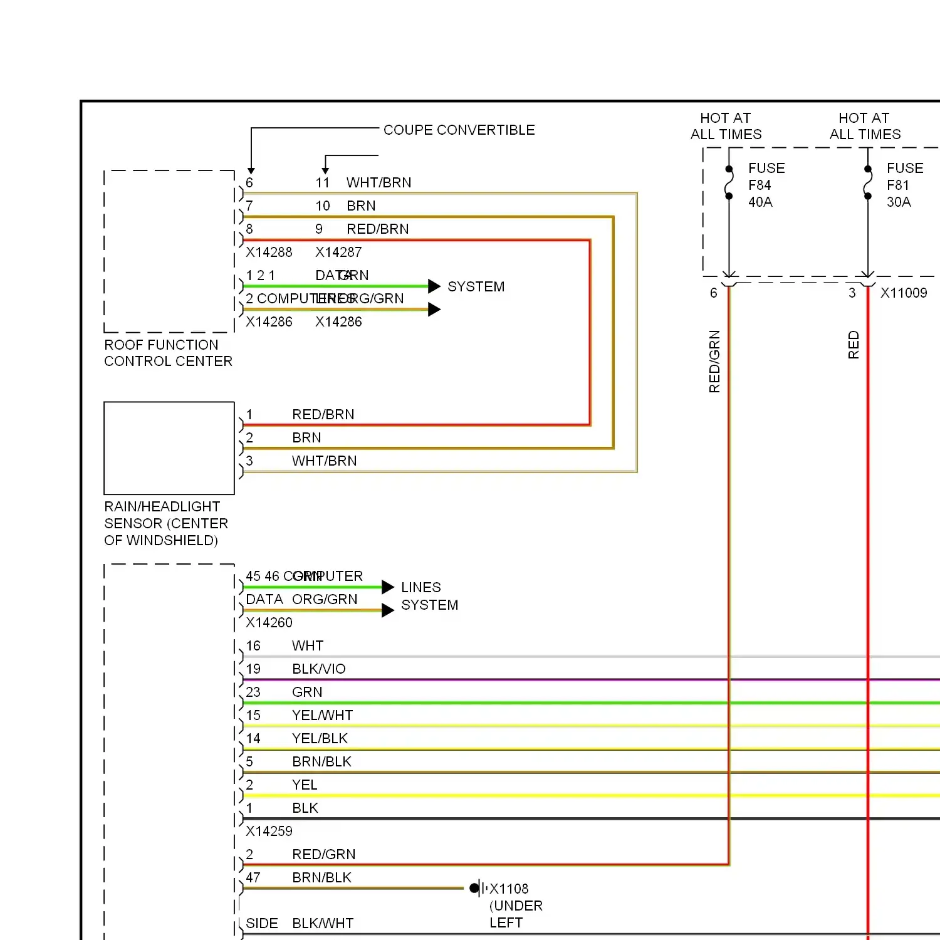Click the arrowhead ending the X14286 ORG/GRN line
Screen dimensions: 940x940
[x=434, y=310]
